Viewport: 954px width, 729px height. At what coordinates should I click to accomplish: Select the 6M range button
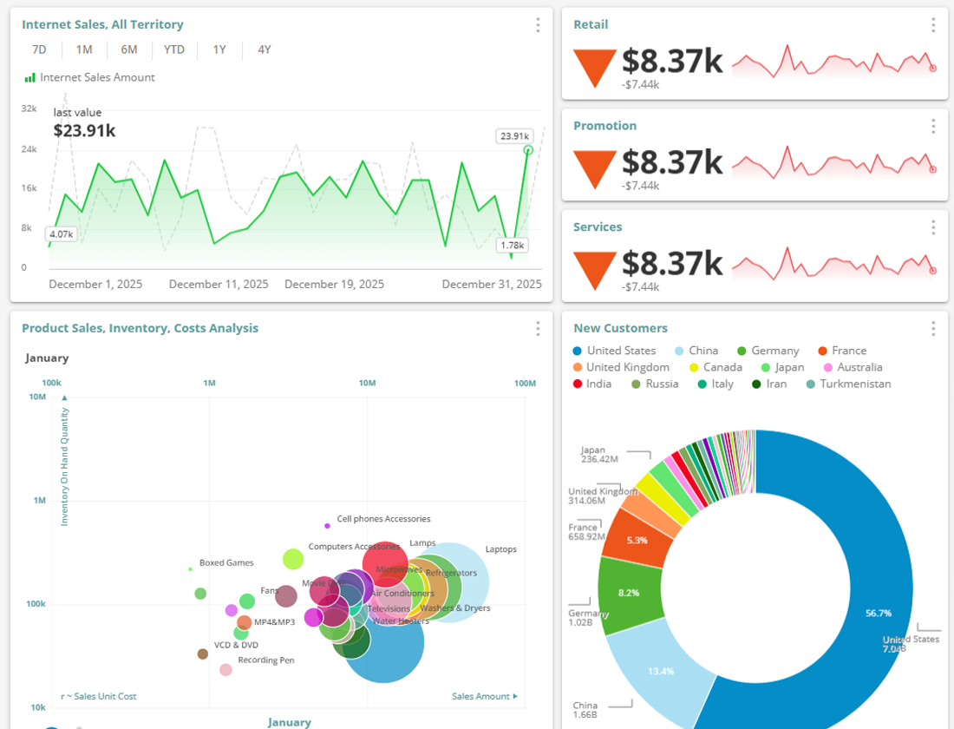click(x=129, y=49)
